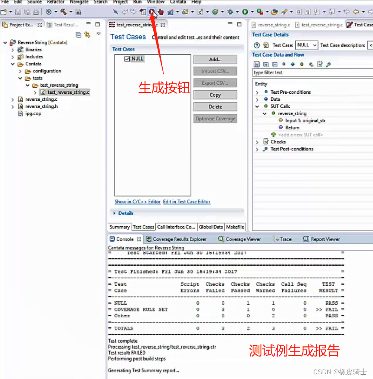Click the Edit in Test Case Editor link
Image resolution: width=373 pixels, height=379 pixels.
pos(187,202)
